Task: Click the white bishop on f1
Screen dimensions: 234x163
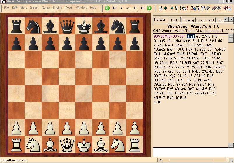Action: 101,145
